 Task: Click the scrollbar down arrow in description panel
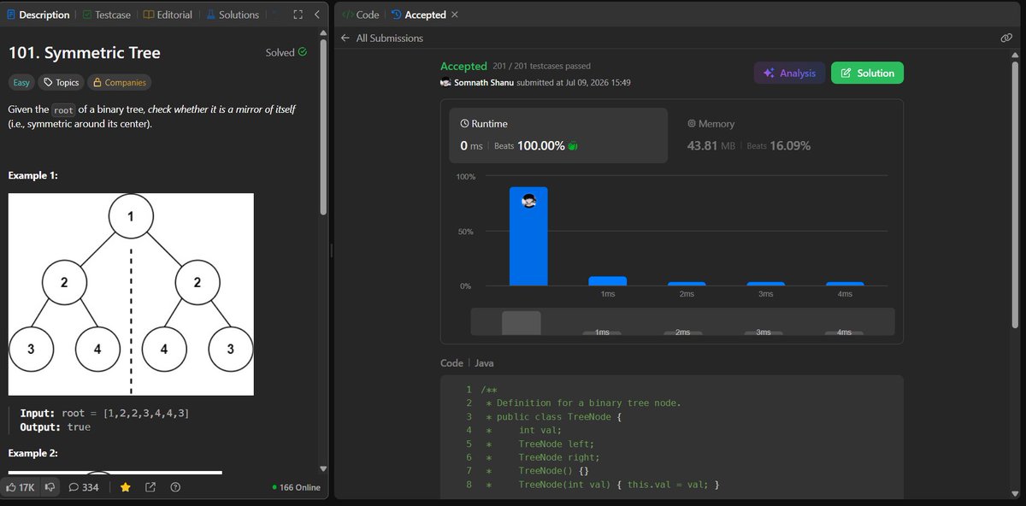tap(323, 468)
